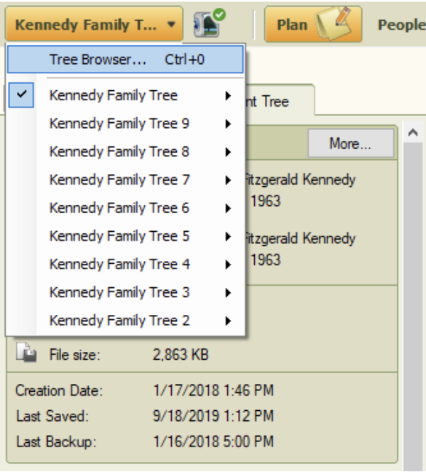Viewport: 426px width, 472px height.
Task: Select Kennedy Family Tree 3
Action: pyautogui.click(x=126, y=292)
